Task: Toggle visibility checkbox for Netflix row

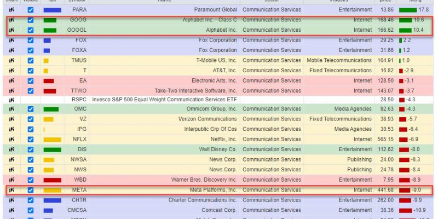Action: [31, 139]
